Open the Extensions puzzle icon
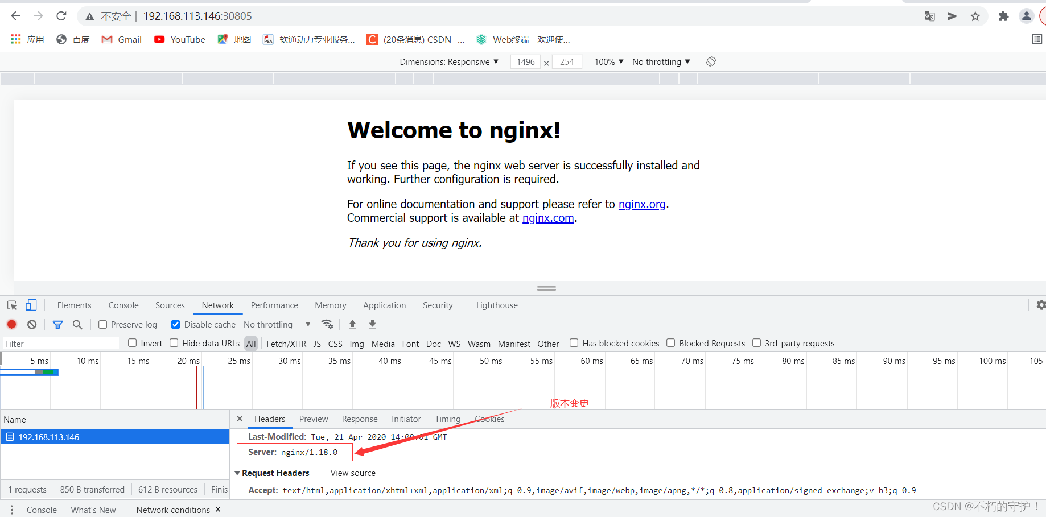The height and width of the screenshot is (517, 1046). pyautogui.click(x=1003, y=16)
